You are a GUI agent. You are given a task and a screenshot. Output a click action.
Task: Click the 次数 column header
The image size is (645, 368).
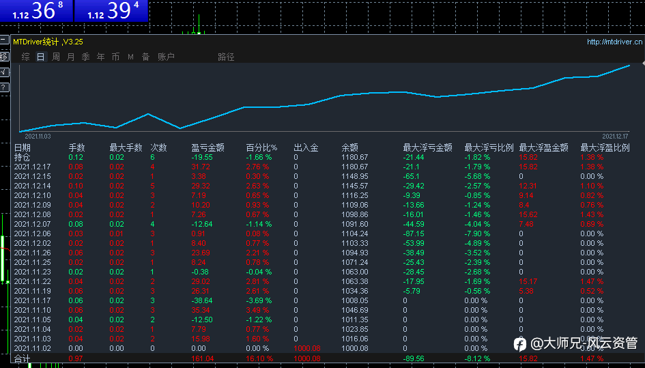(158, 147)
